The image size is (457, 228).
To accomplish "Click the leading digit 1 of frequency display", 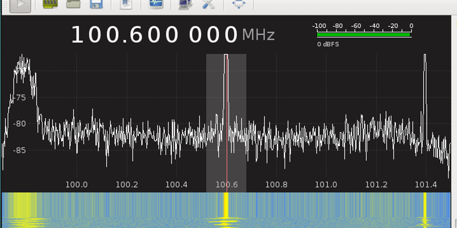I will [78, 35].
